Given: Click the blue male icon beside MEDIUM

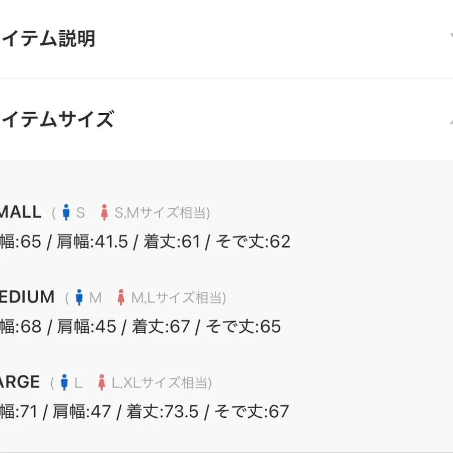Looking at the screenshot, I should (x=79, y=298).
